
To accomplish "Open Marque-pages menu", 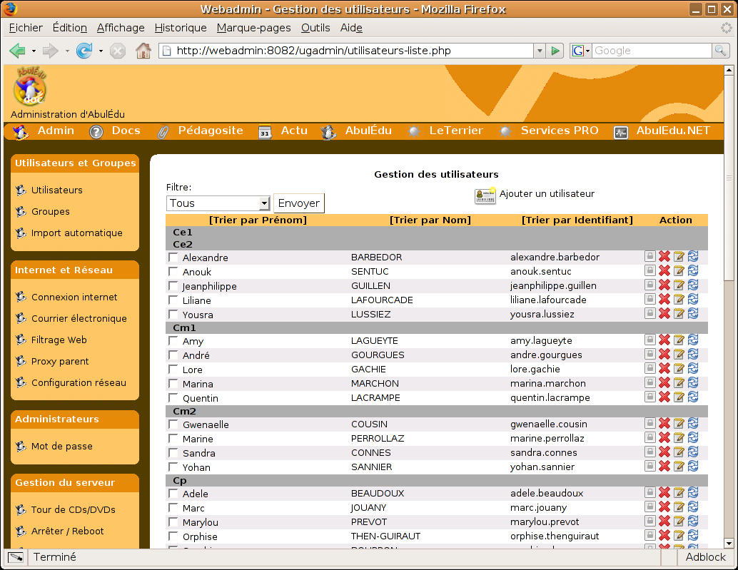I will click(x=253, y=28).
